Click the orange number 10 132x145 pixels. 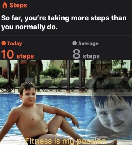[8, 54]
